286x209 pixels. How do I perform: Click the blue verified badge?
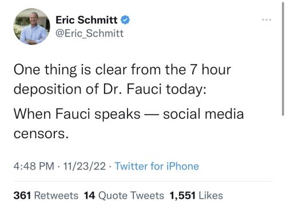[125, 20]
